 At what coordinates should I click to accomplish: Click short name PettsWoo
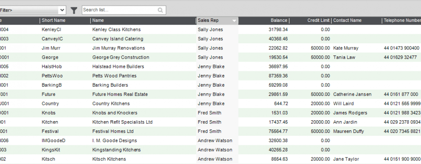click(x=52, y=76)
